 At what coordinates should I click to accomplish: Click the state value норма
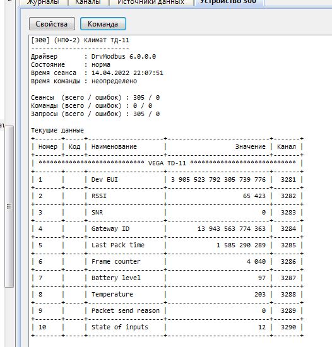pyautogui.click(x=101, y=64)
